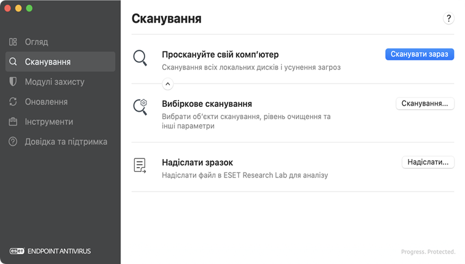
Task: Click the magnifier-with-gear icon for Вибіркове сканування
Action: pyautogui.click(x=140, y=107)
